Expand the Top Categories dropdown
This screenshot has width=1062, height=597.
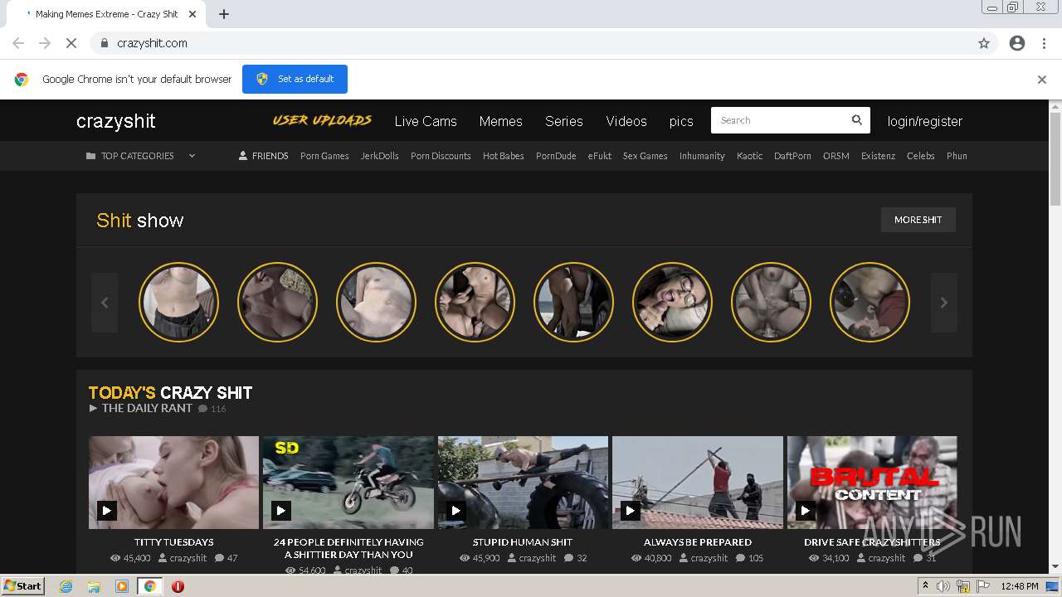[141, 156]
